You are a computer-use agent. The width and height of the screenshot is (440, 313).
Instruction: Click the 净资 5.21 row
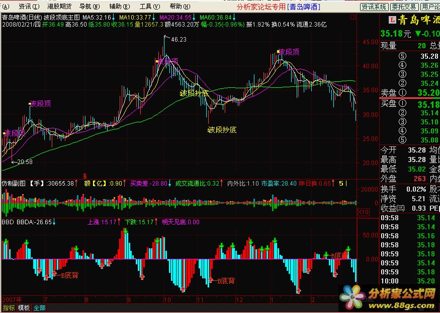click(x=403, y=199)
